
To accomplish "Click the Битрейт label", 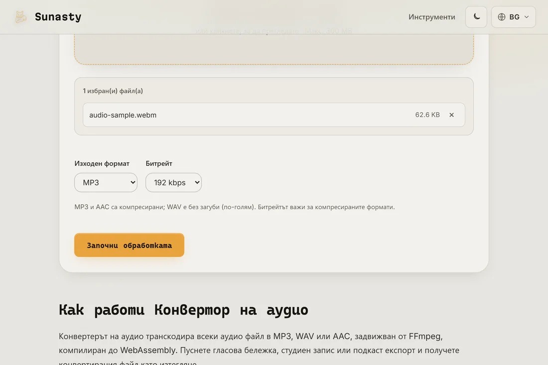I will point(158,163).
